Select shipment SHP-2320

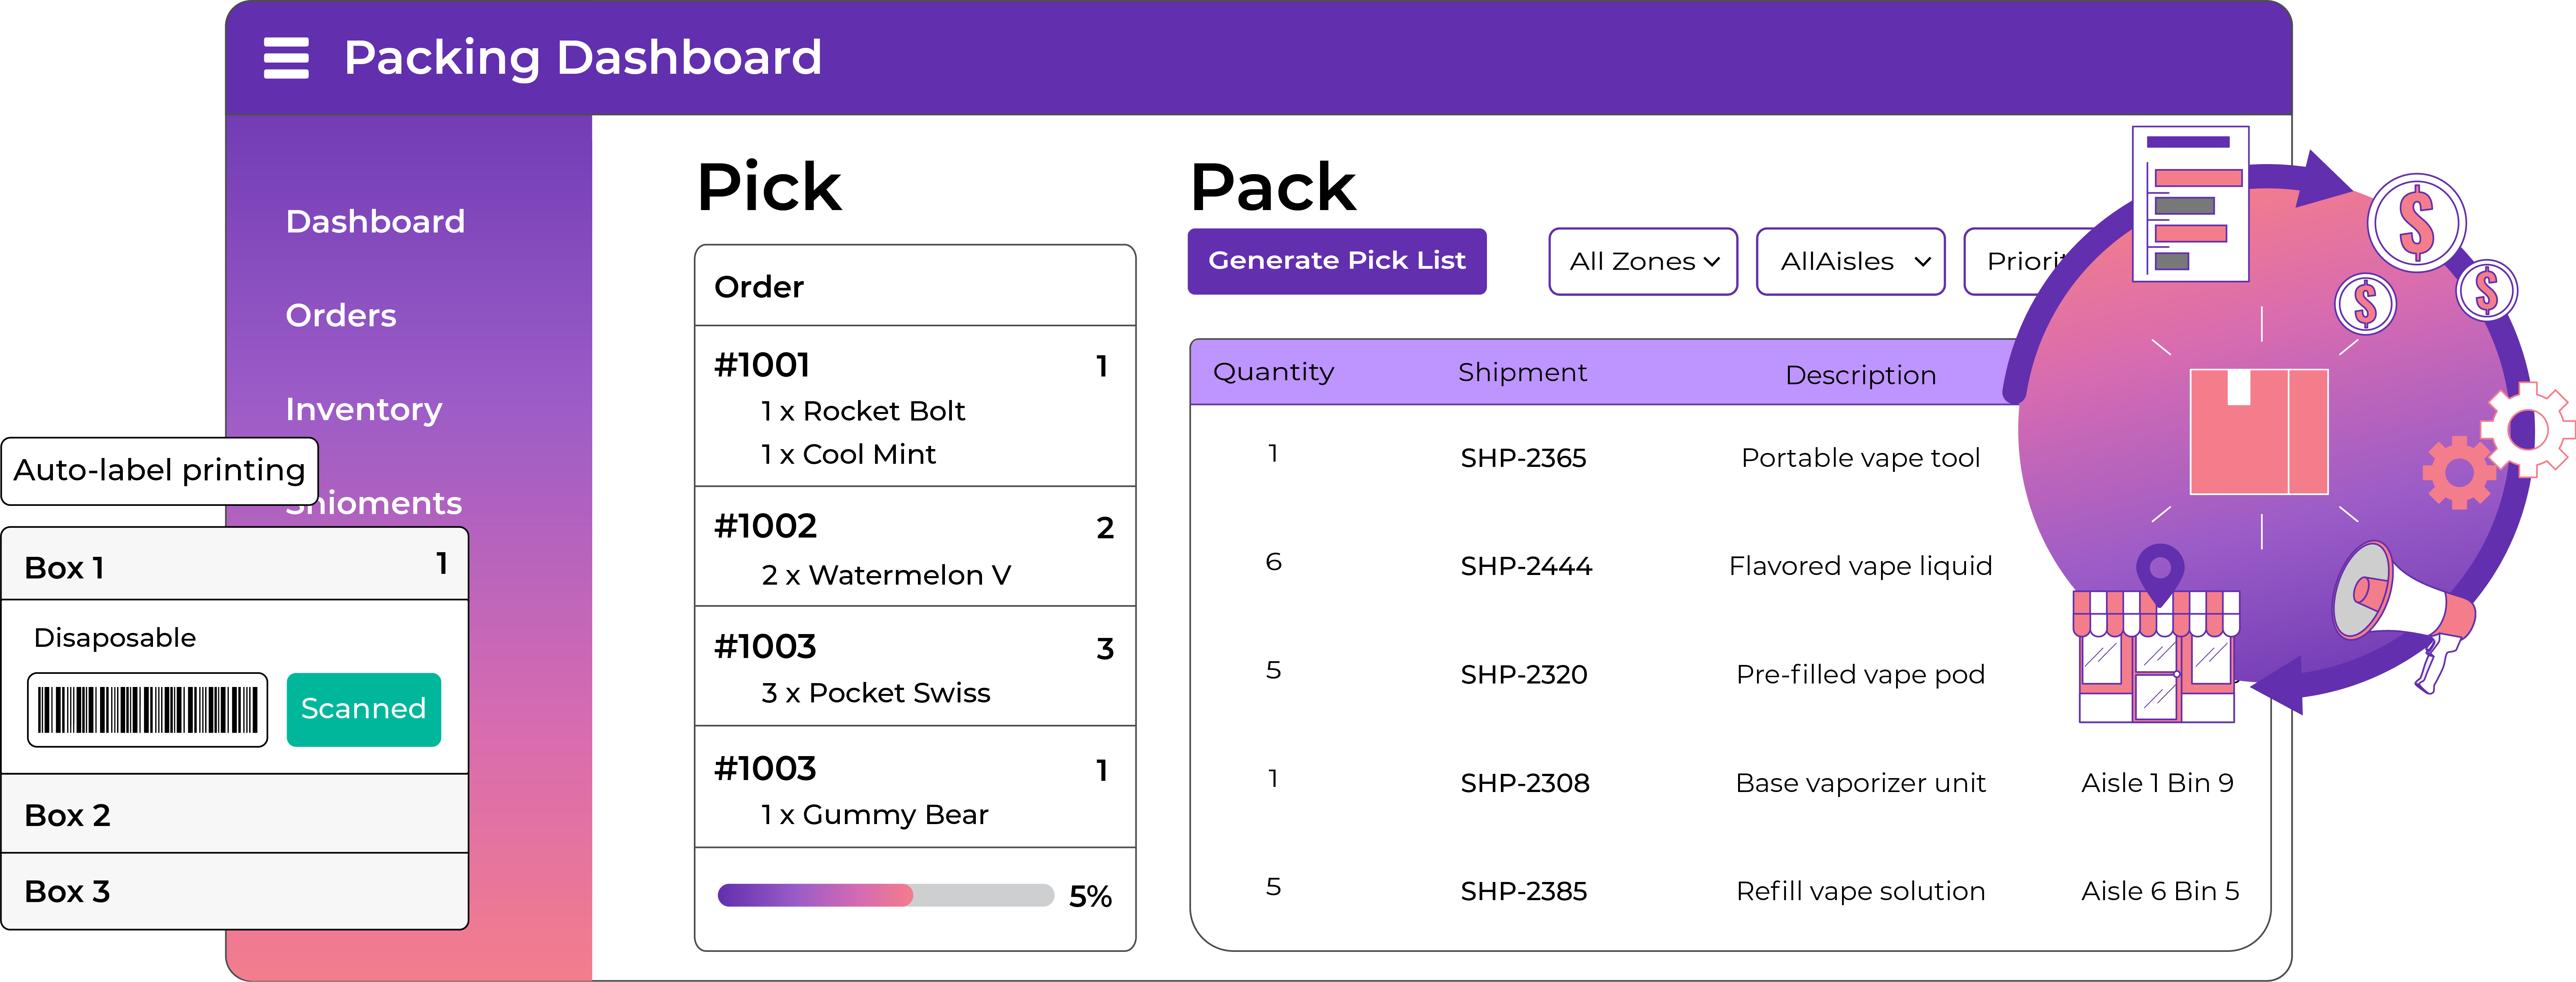coord(1524,675)
